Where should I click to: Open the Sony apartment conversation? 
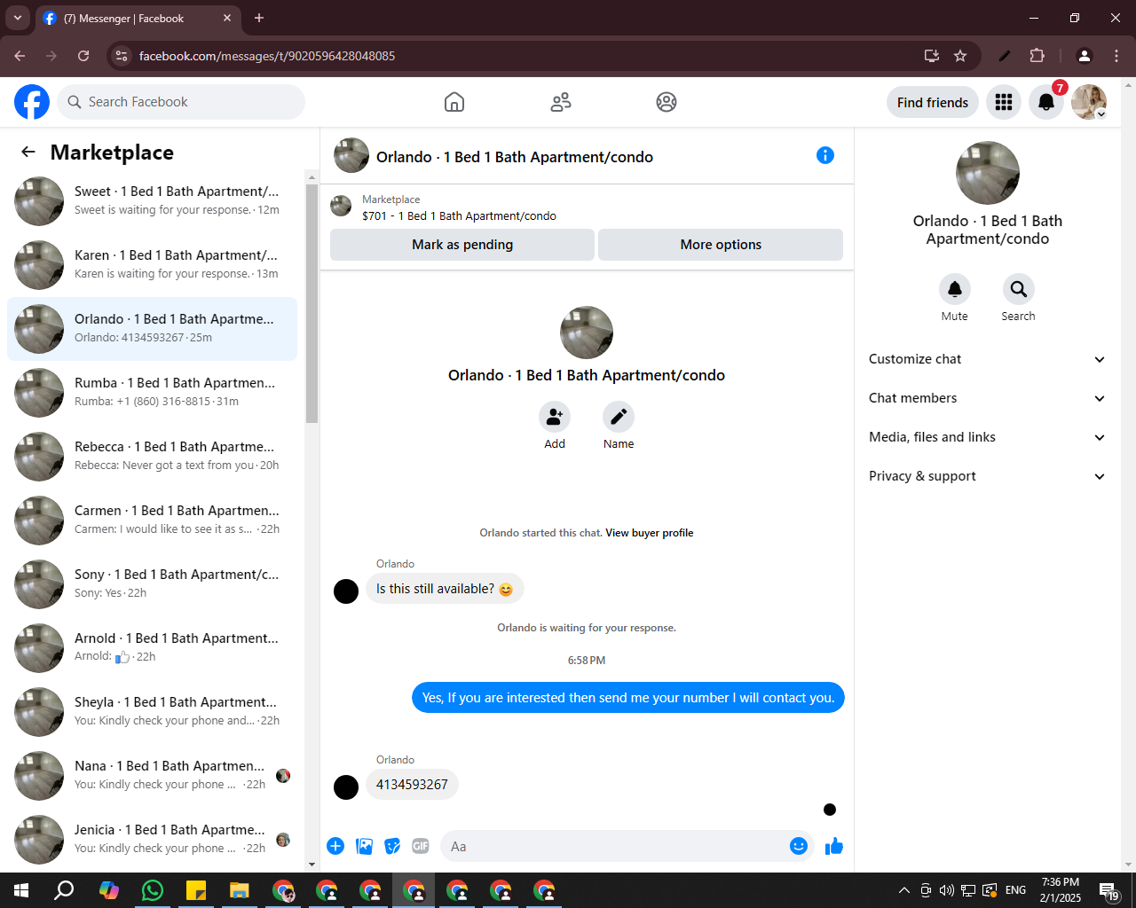tap(152, 584)
